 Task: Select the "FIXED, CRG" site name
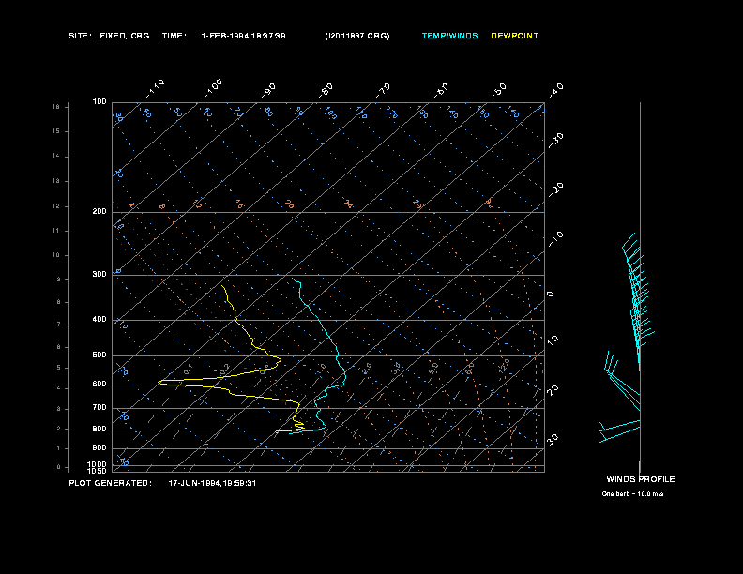tap(125, 36)
